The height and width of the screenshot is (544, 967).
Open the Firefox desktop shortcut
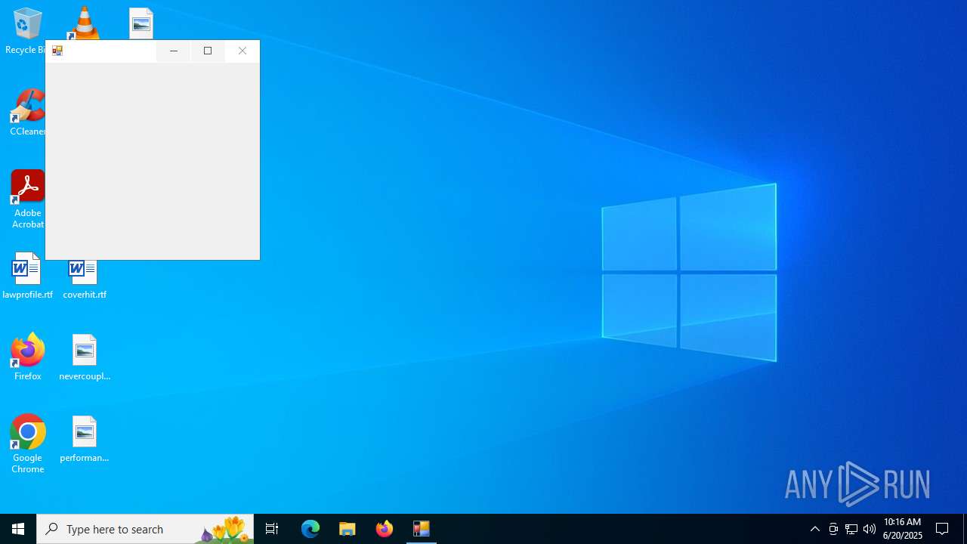[x=27, y=356]
